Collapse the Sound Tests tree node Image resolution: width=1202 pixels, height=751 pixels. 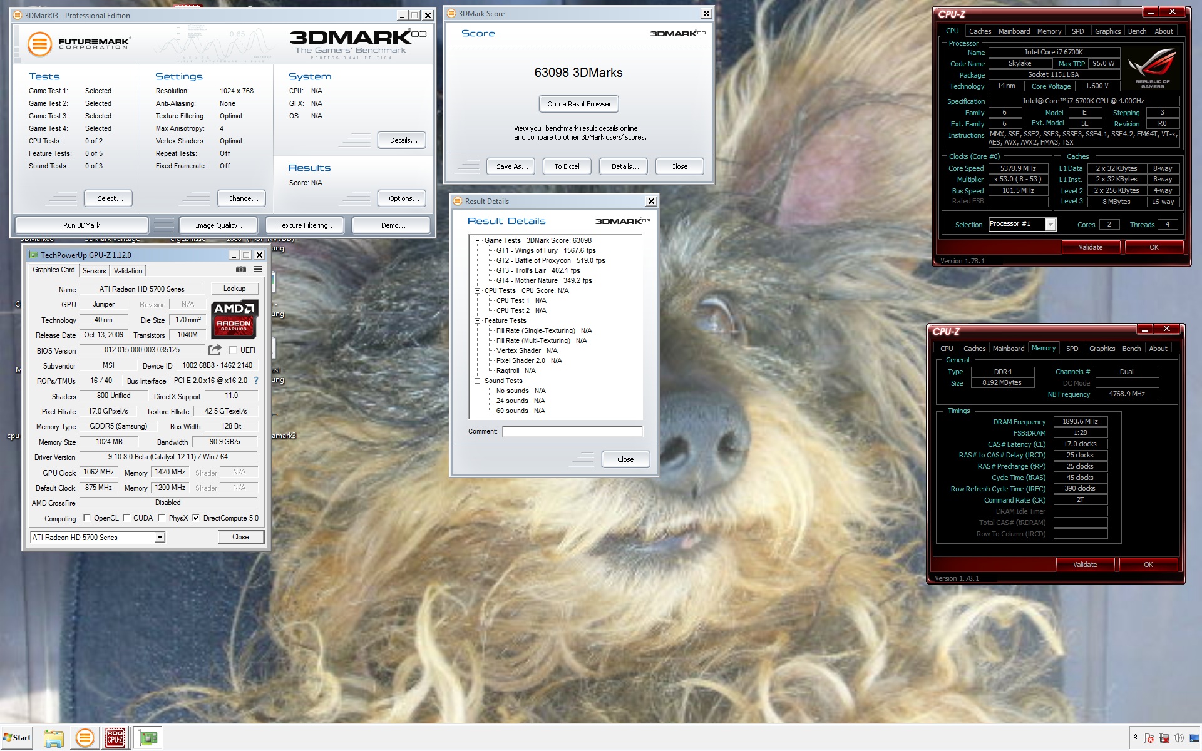(477, 381)
